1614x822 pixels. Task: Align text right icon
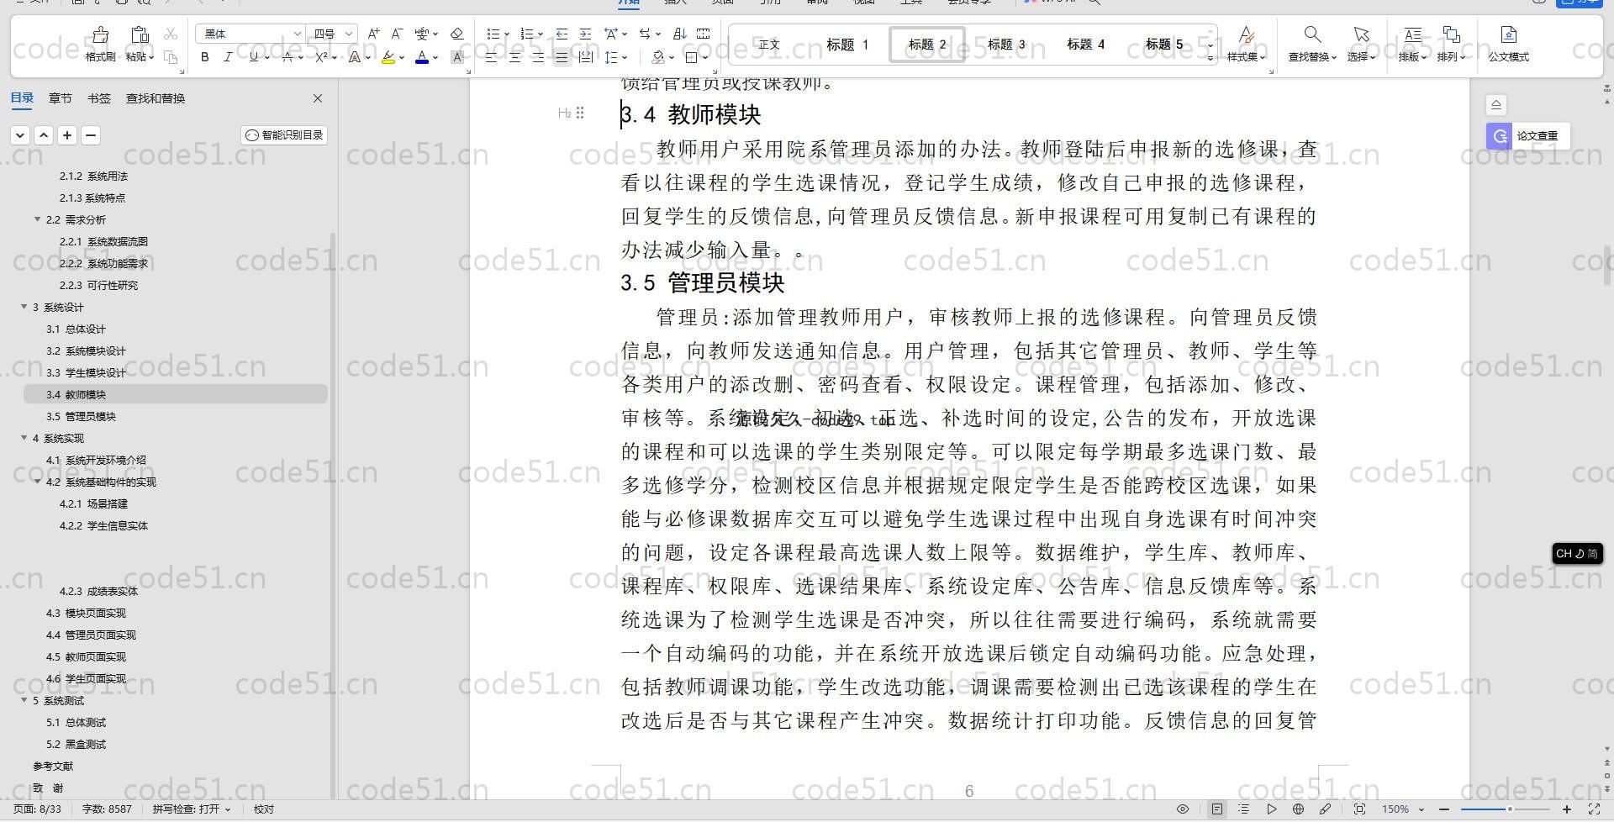coord(538,57)
